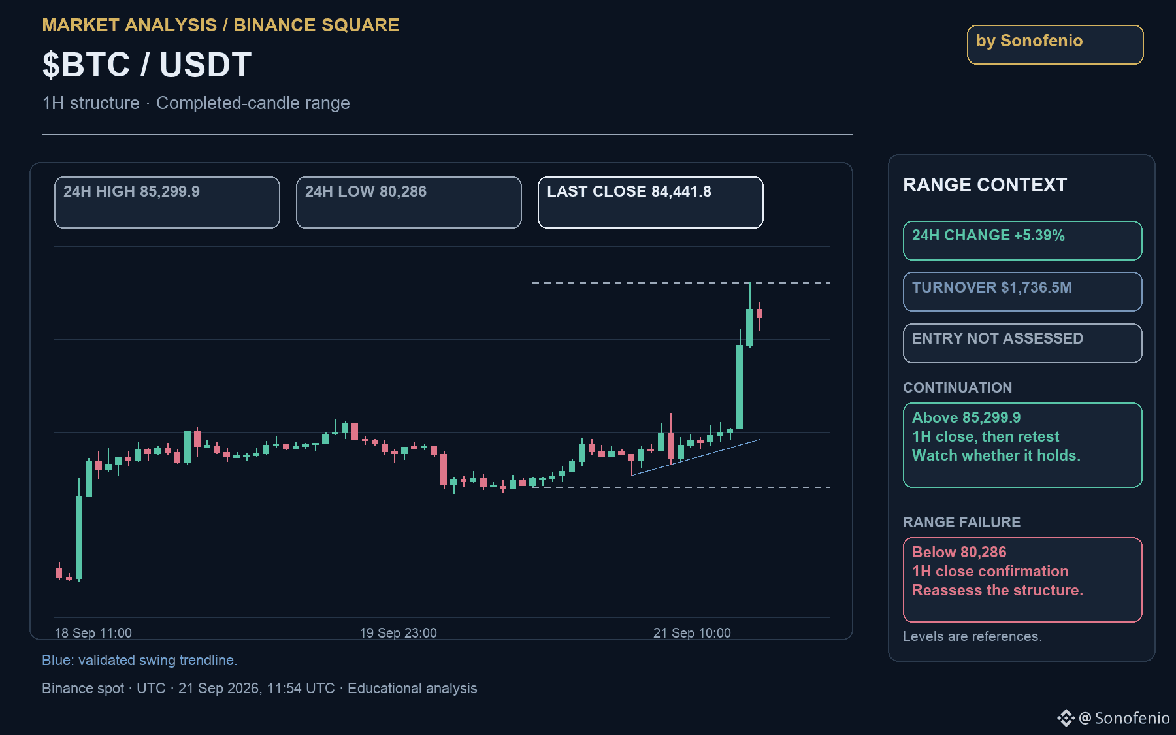Click the 21 Sep 10:00 axis label

click(692, 632)
